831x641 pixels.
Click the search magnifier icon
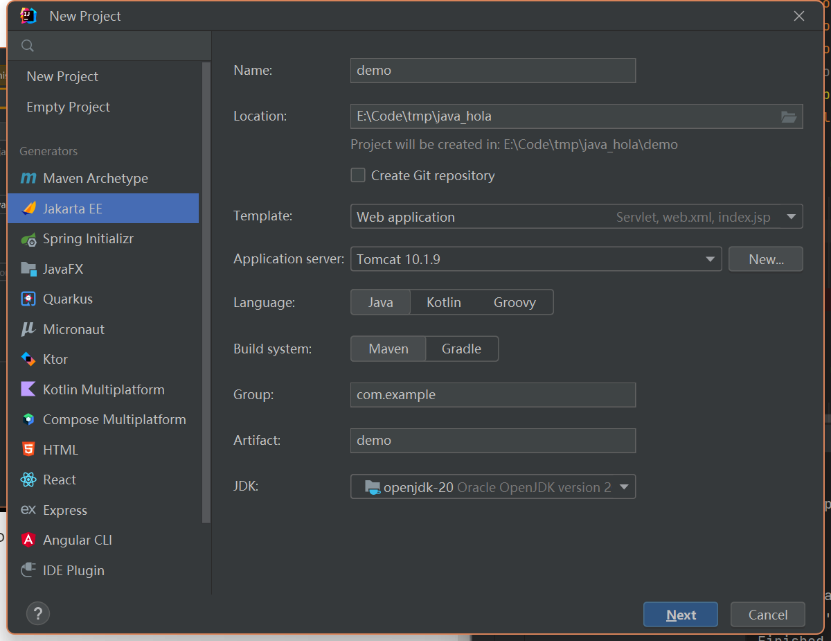[x=28, y=46]
